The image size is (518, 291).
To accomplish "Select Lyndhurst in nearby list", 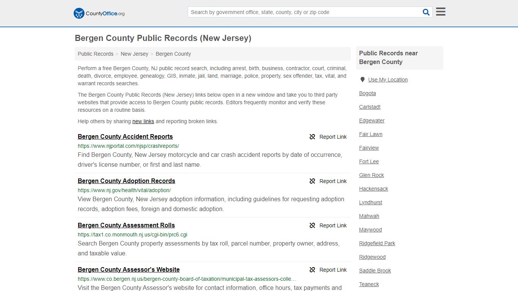I will pyautogui.click(x=370, y=202).
